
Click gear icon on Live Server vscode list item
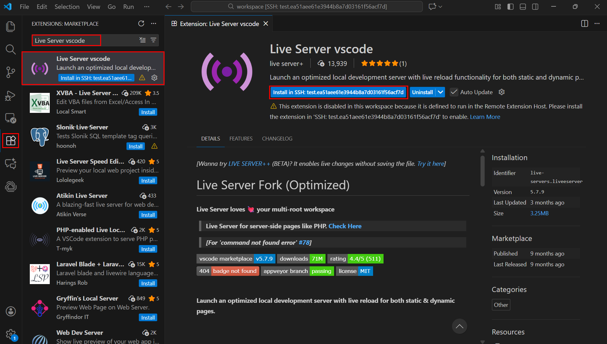point(154,78)
